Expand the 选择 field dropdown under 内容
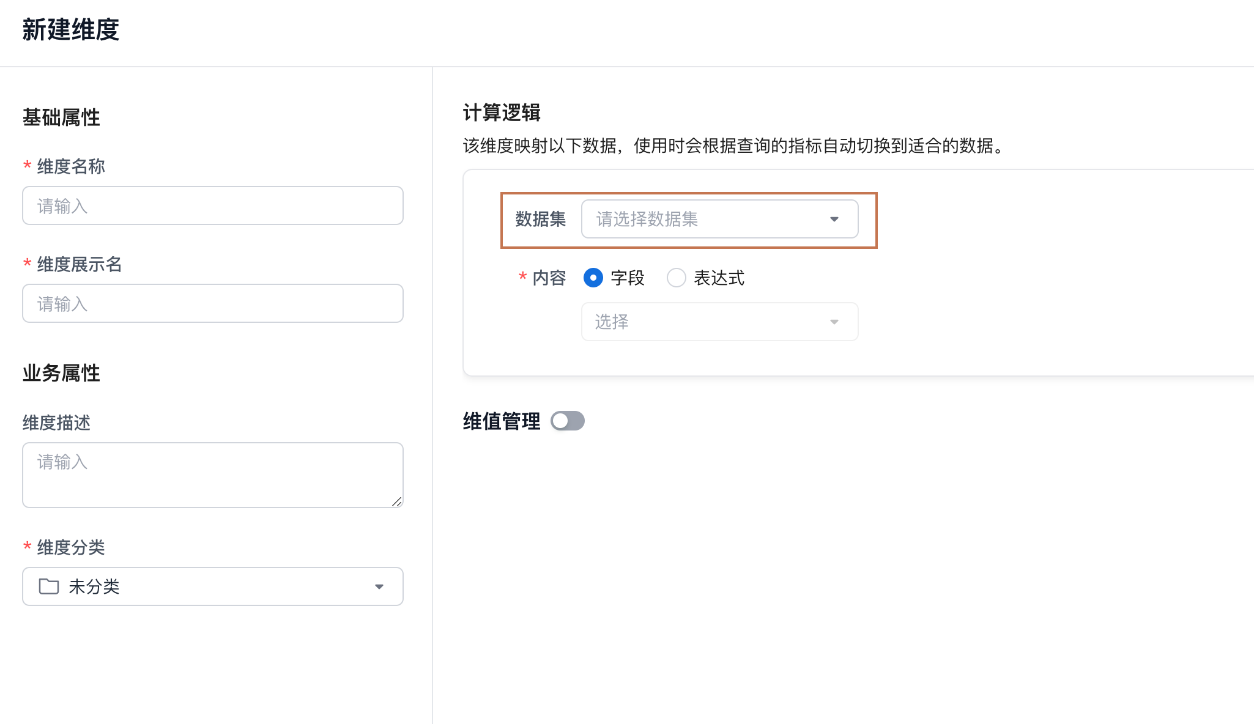Screen dimensions: 1254x724 pos(719,322)
